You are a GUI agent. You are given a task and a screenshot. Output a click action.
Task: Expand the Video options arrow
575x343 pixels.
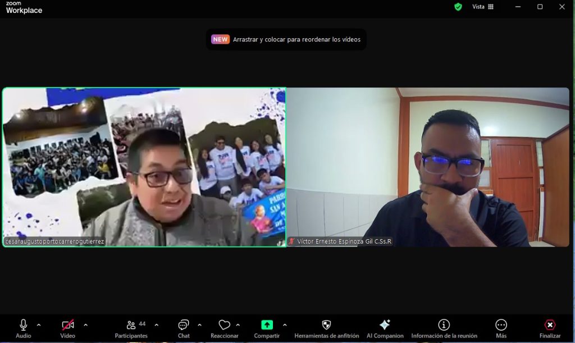click(85, 324)
